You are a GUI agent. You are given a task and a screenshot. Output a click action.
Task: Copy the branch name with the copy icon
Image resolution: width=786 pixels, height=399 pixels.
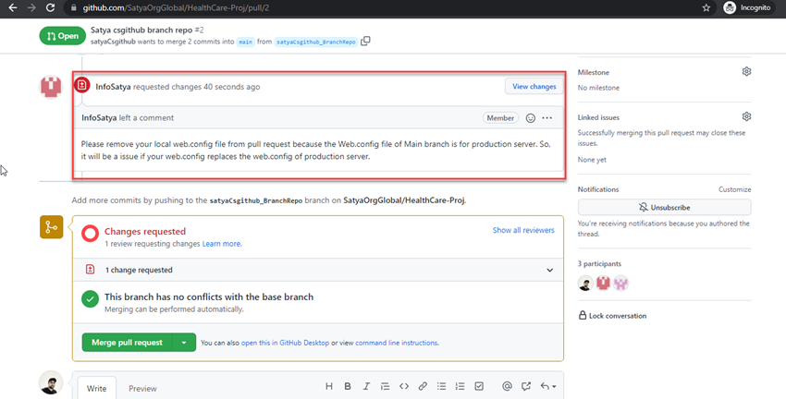pos(365,41)
